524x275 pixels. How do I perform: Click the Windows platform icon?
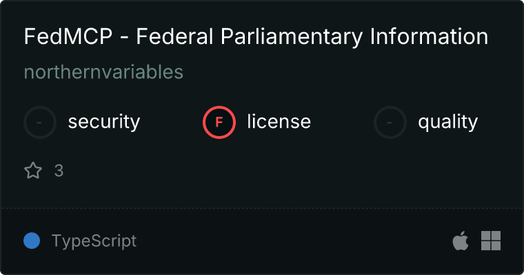(491, 241)
